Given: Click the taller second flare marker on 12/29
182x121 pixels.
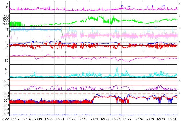Looking at the screenshot, I should 152,6.
